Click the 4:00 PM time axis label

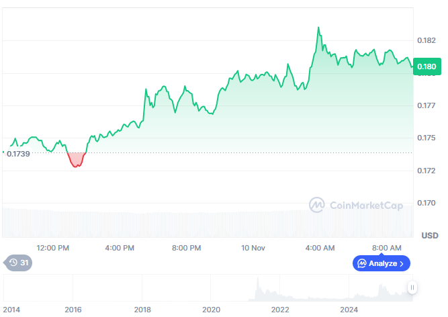click(x=120, y=248)
